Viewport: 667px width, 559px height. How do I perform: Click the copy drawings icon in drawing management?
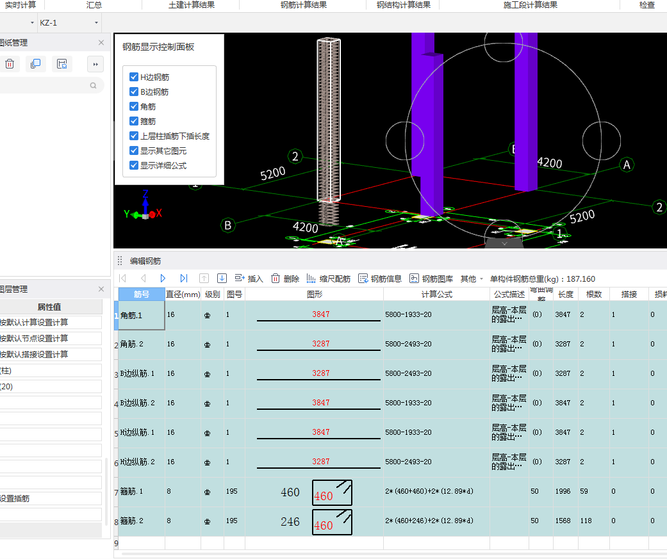tap(36, 64)
